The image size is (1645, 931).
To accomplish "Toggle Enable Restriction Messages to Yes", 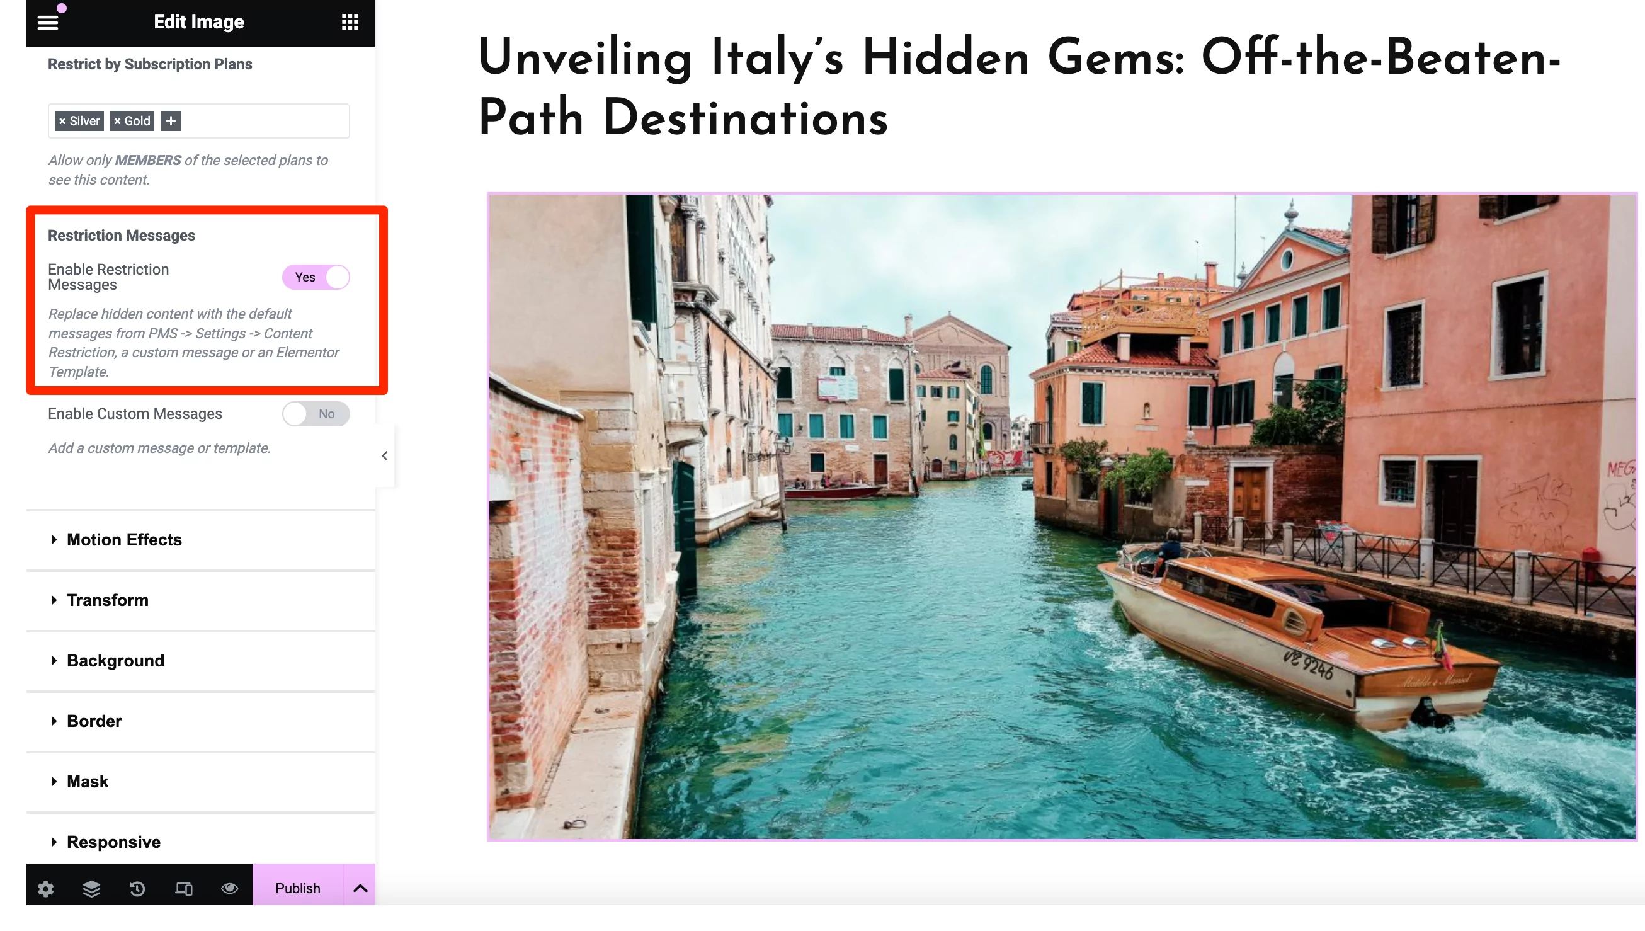I will (x=317, y=277).
